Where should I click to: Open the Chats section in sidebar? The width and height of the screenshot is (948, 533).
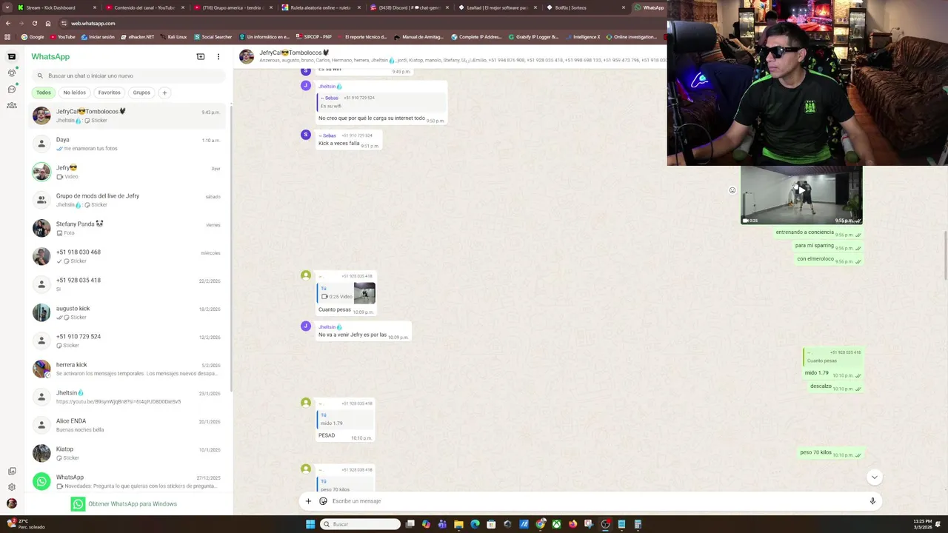point(12,56)
